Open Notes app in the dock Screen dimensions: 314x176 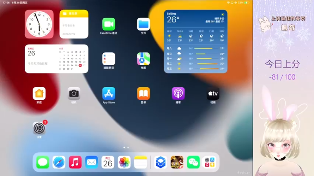[x=141, y=162]
